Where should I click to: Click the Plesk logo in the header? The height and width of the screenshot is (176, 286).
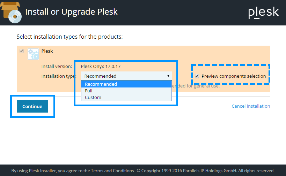[x=263, y=12]
